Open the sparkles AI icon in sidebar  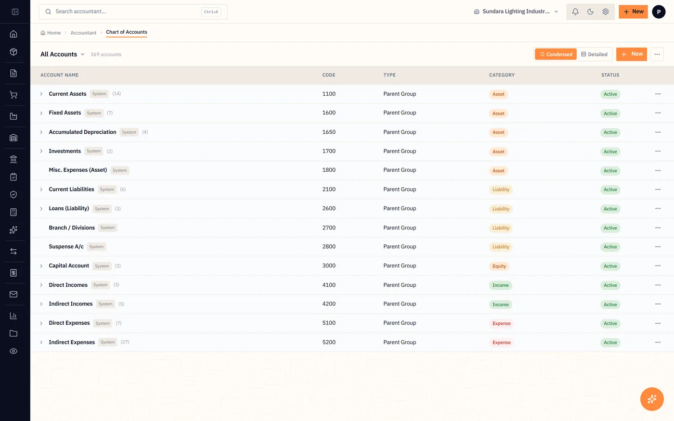click(x=13, y=230)
